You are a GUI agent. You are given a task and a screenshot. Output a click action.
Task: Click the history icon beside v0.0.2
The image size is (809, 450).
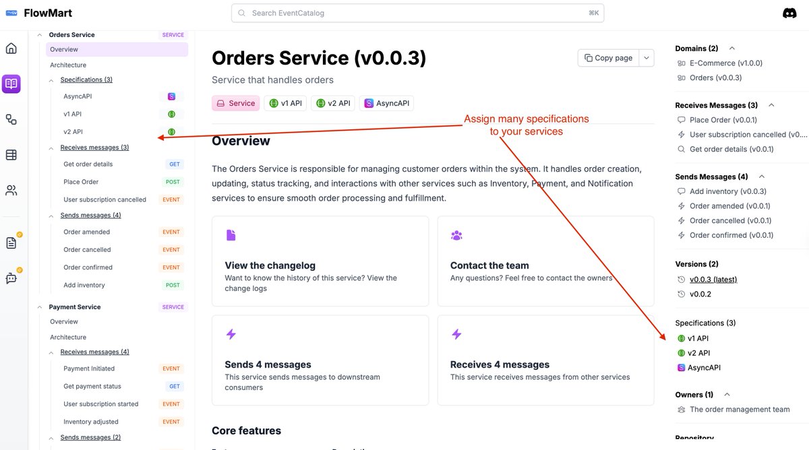coord(681,294)
